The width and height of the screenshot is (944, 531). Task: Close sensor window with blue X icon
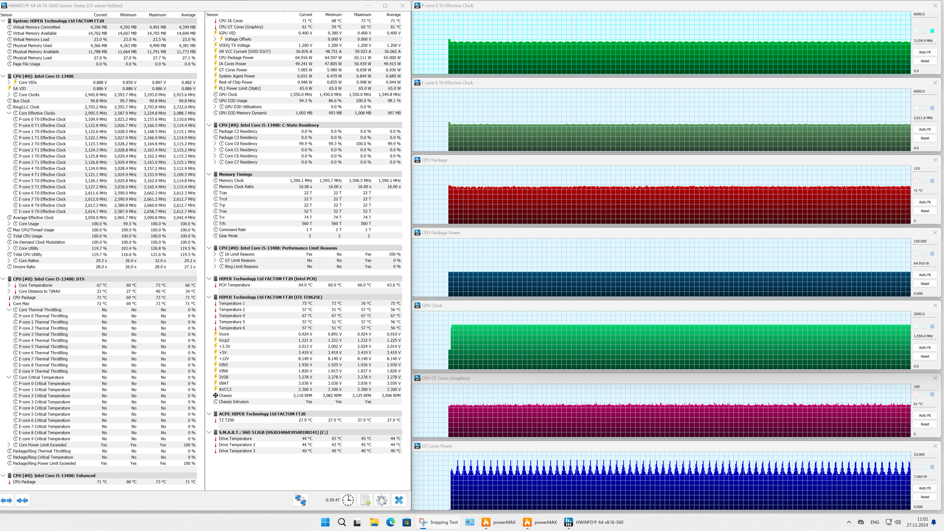(x=399, y=500)
